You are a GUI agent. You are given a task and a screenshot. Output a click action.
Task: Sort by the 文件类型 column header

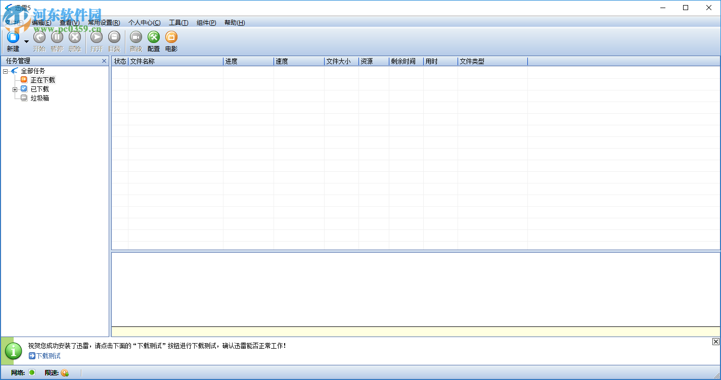pos(492,62)
